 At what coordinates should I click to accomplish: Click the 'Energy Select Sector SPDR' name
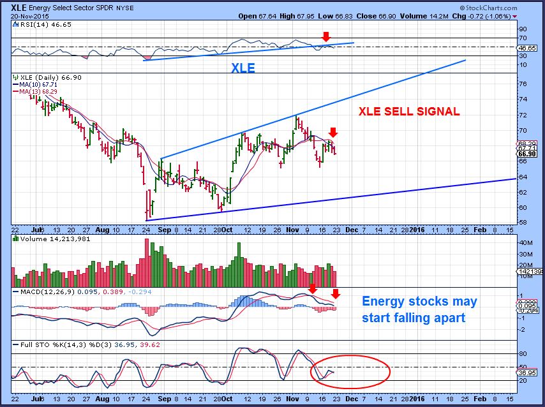click(72, 8)
